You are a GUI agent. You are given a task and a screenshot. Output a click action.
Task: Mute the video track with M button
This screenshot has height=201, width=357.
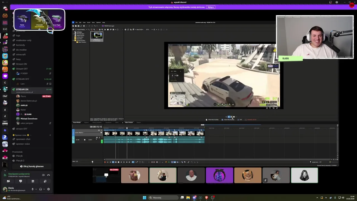(99, 130)
